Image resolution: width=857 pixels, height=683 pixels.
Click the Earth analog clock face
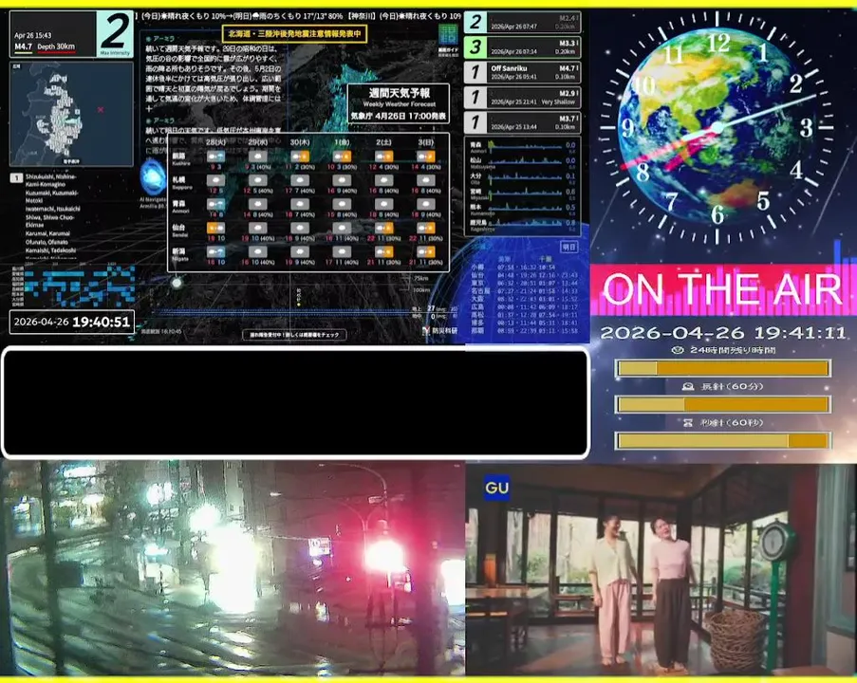point(717,127)
